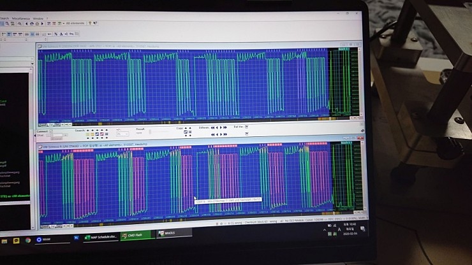Expand the left panel dropdown arrow

(32, 64)
